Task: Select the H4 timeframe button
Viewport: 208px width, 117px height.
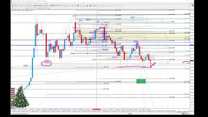Action: click(112, 6)
